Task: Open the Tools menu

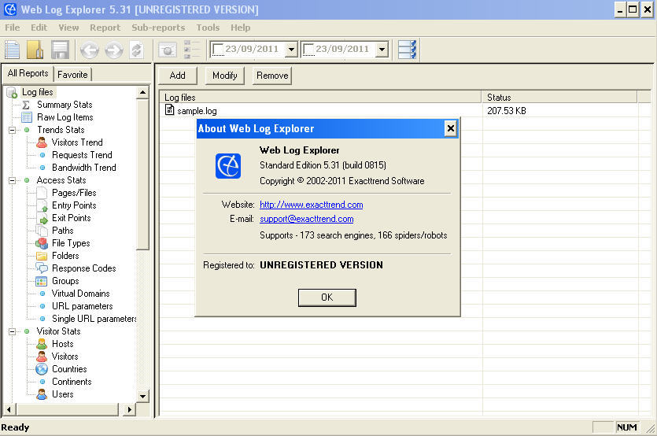Action: pos(208,28)
